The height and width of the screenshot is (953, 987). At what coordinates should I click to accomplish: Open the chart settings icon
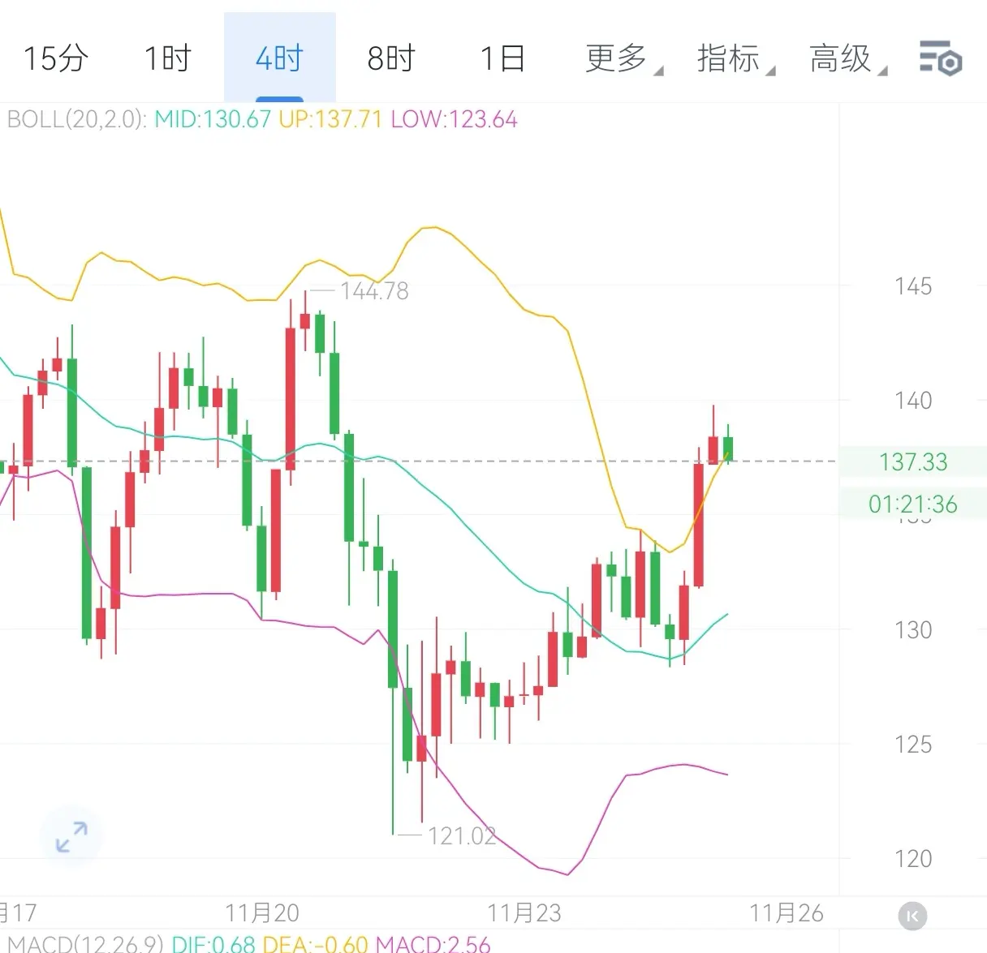[940, 59]
